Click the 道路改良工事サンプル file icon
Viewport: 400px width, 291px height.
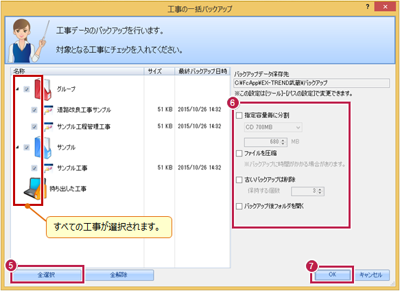click(x=48, y=110)
